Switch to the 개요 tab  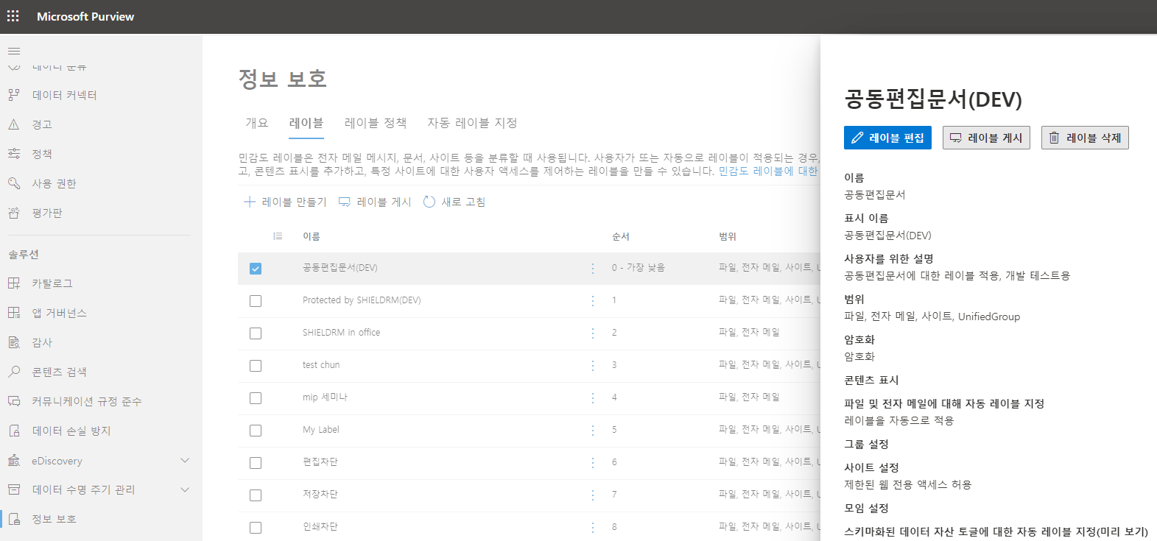(x=257, y=123)
